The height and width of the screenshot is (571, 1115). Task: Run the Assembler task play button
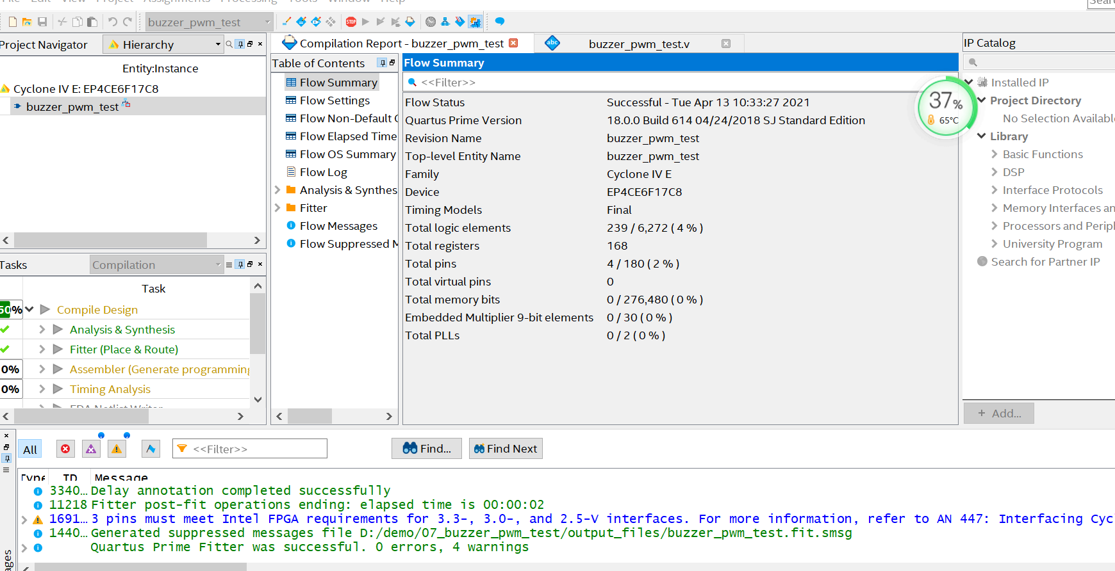point(58,369)
